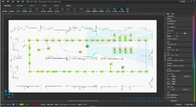196x107 pixels.
Task: Open the stacked layers map management icon
Action: pyautogui.click(x=95, y=9)
